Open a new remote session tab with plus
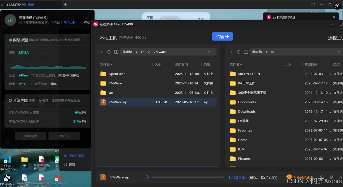 tap(65, 5)
